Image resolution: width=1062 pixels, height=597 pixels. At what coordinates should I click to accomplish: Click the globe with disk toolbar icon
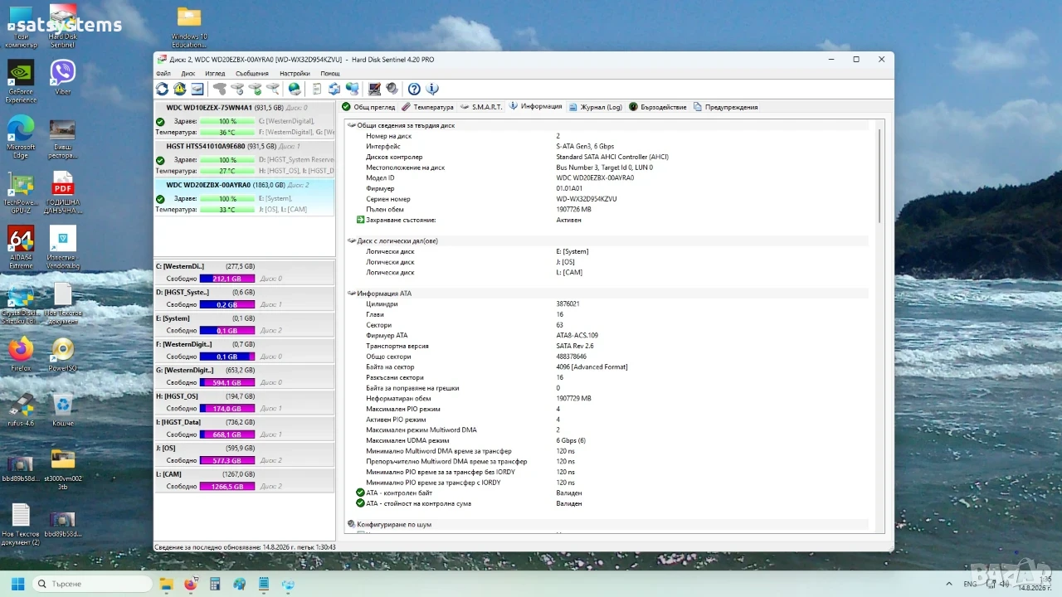(295, 89)
